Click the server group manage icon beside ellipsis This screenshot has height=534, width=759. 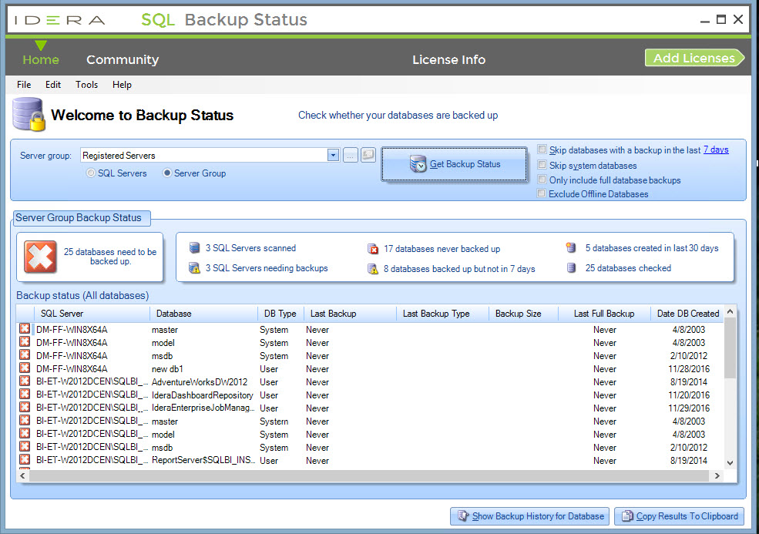(368, 155)
